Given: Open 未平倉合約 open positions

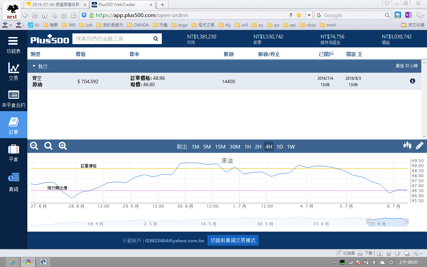Looking at the screenshot, I should click(13, 98).
